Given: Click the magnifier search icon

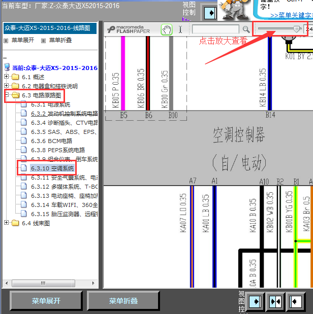Looking at the screenshot, I should (x=246, y=29).
